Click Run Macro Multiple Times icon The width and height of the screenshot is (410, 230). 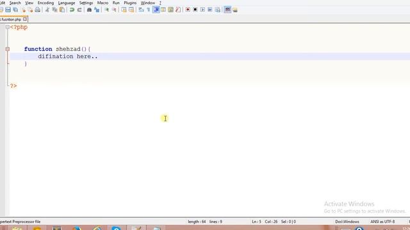[210, 10]
